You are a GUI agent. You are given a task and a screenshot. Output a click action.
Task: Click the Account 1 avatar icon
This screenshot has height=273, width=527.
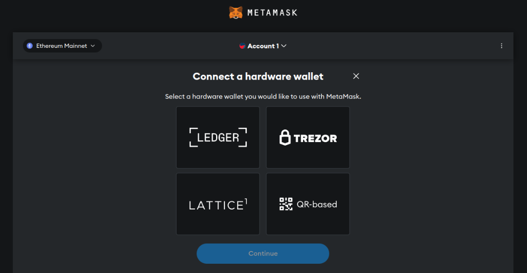pos(242,46)
